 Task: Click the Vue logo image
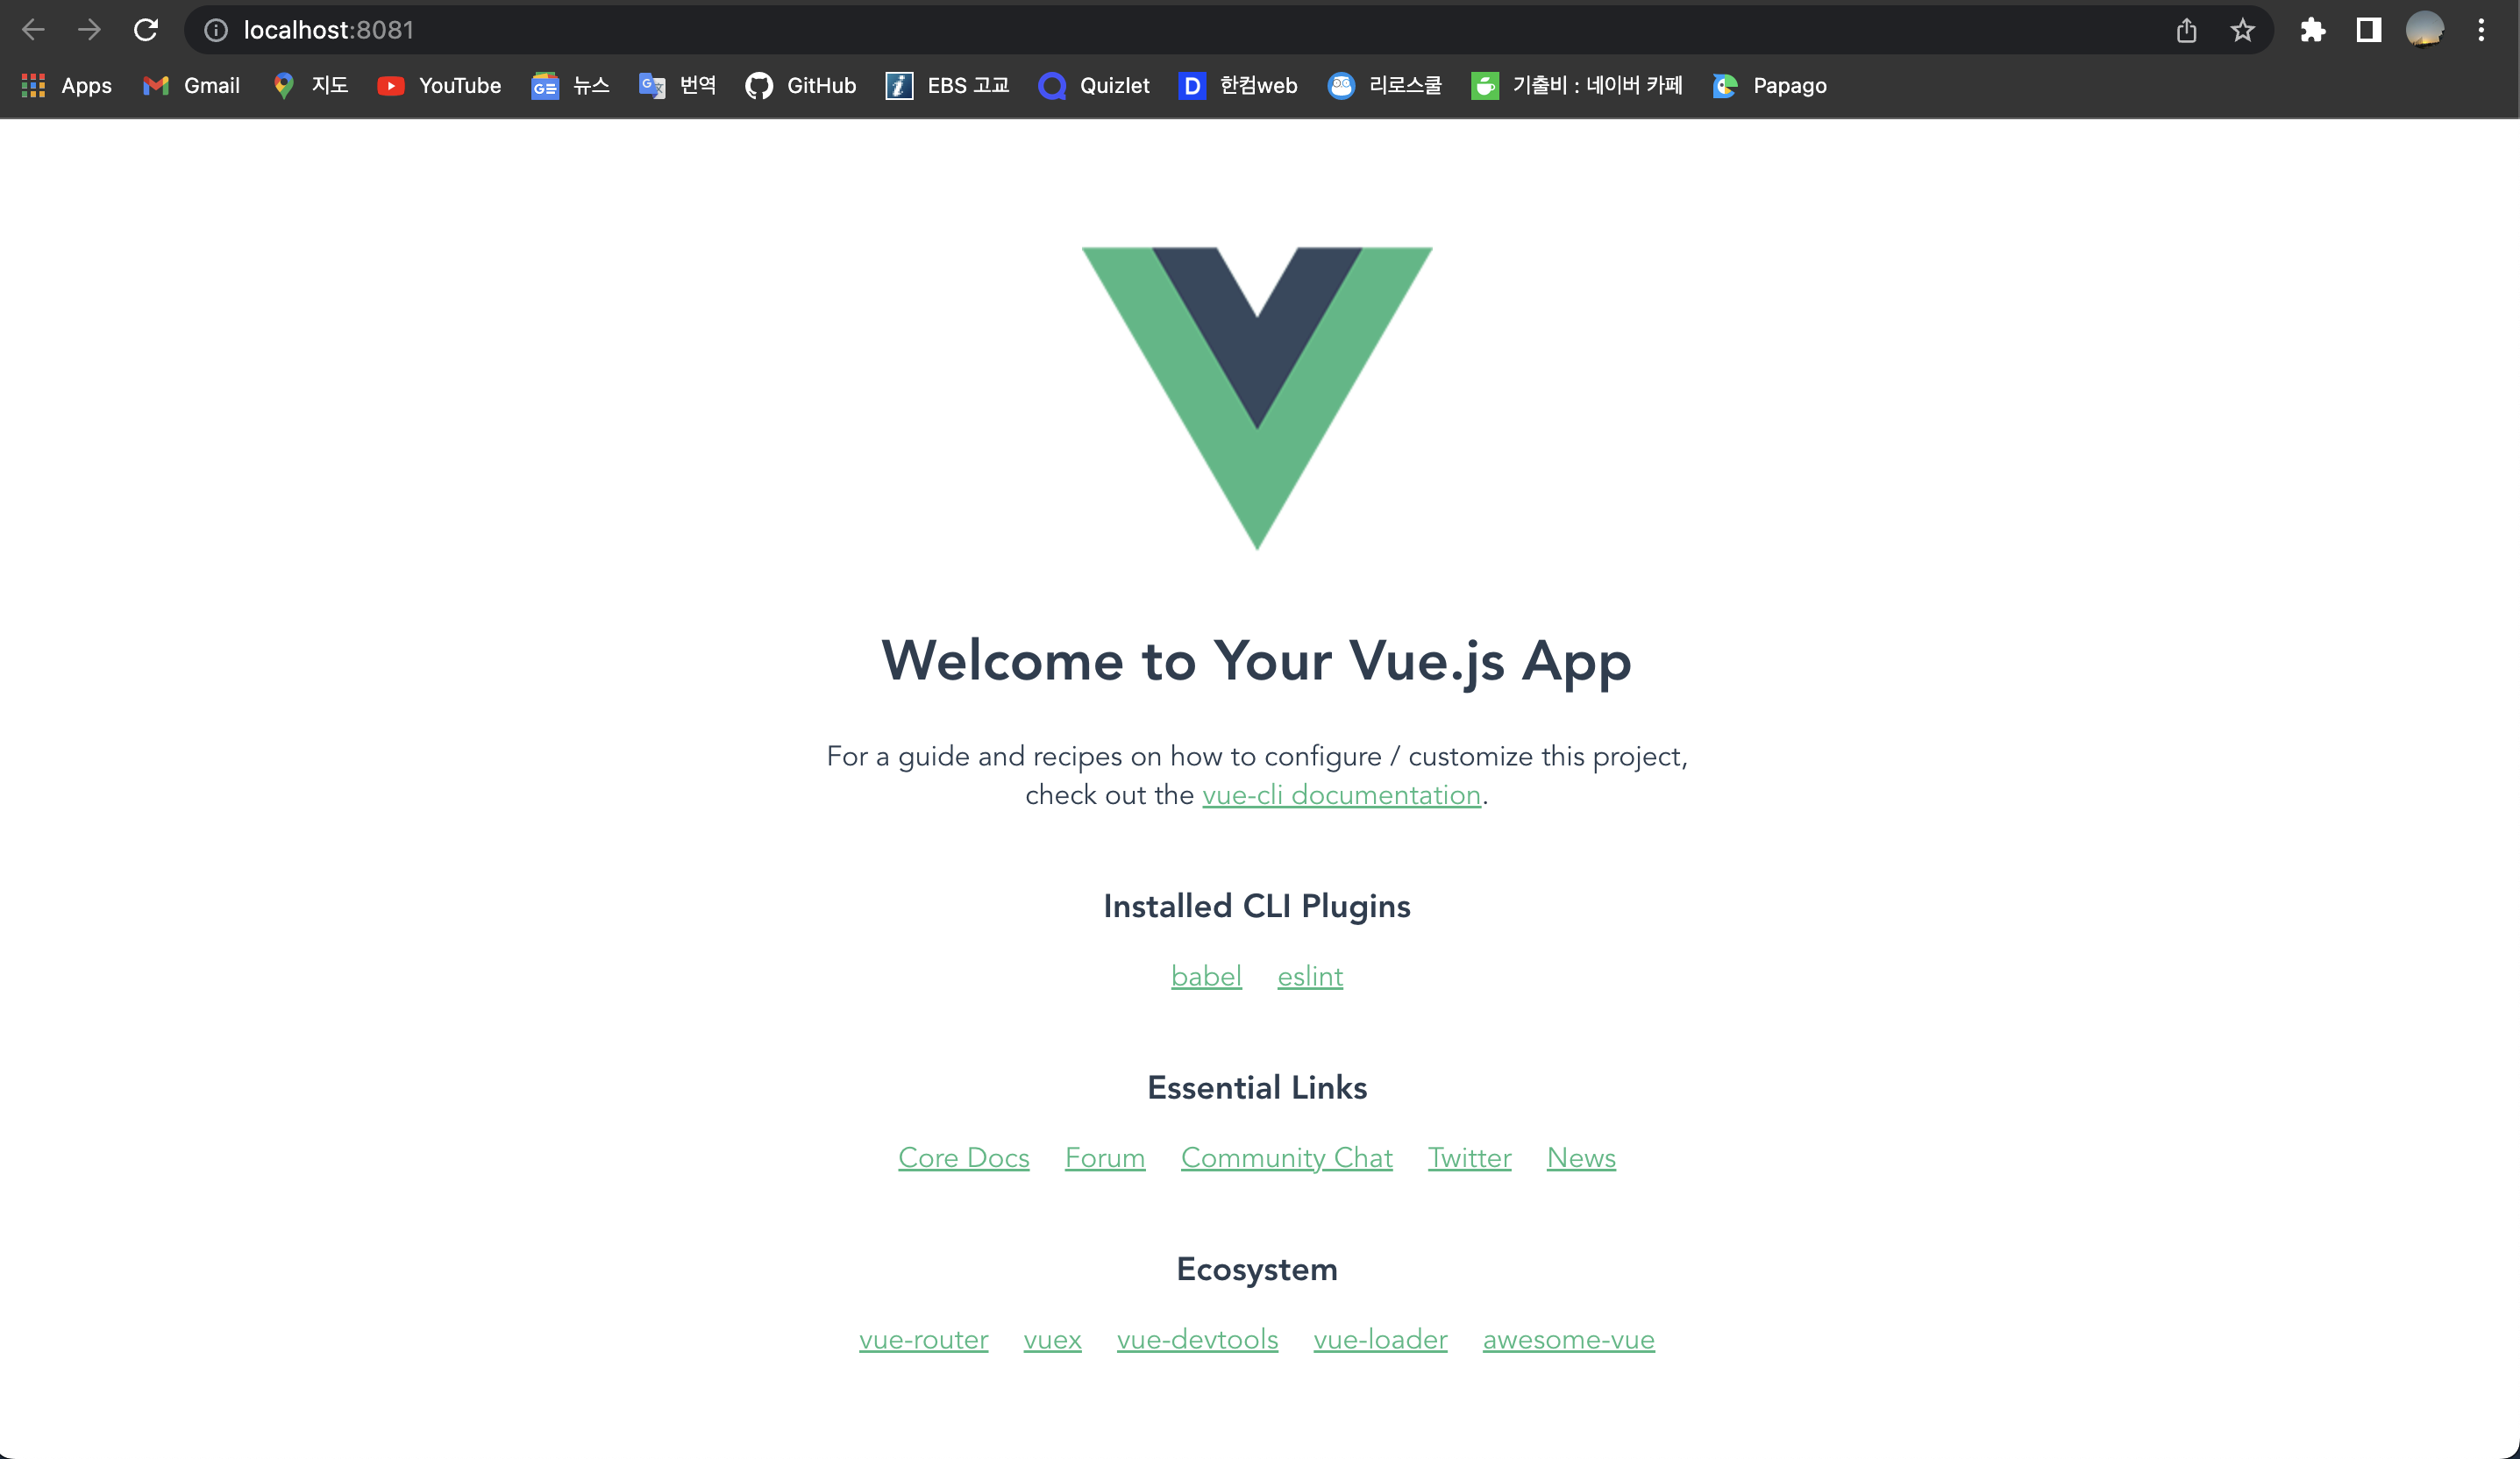click(x=1257, y=398)
